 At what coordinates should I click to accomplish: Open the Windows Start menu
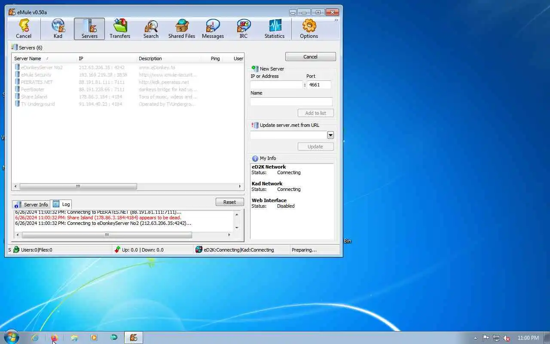point(11,338)
